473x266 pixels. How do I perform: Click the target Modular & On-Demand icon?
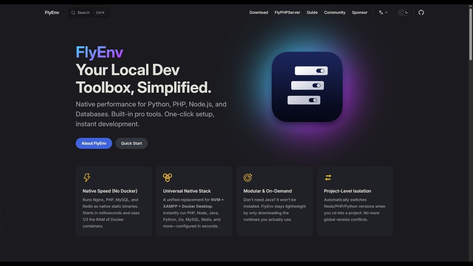(x=248, y=178)
